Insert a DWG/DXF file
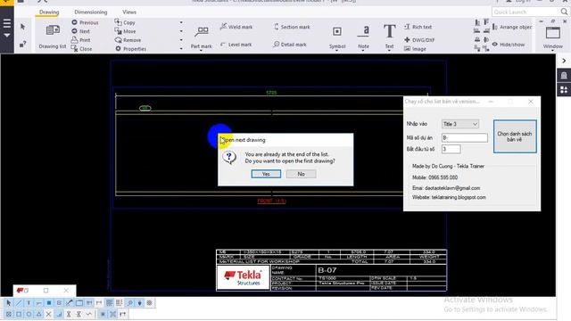This screenshot has height=321, width=571. pyautogui.click(x=419, y=40)
